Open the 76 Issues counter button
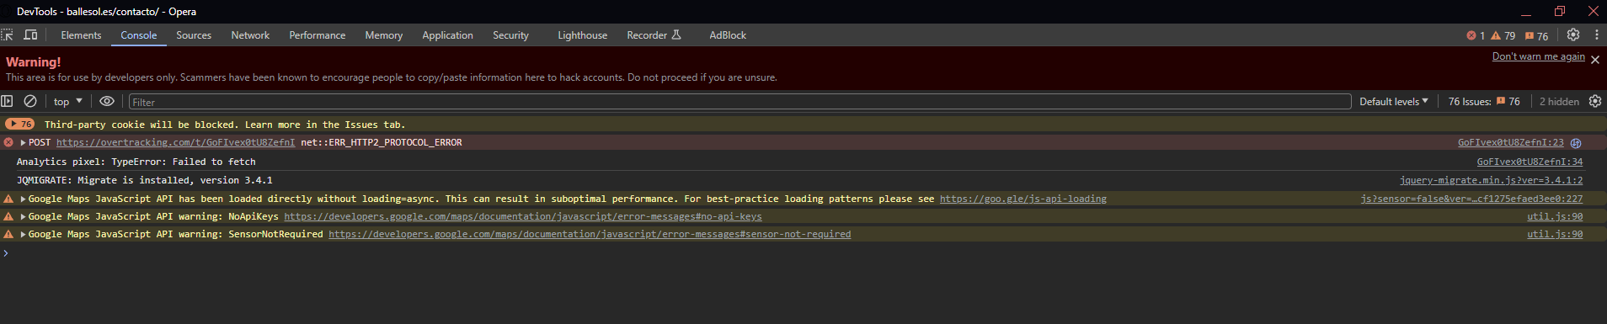Viewport: 1607px width, 324px height. click(x=1484, y=101)
